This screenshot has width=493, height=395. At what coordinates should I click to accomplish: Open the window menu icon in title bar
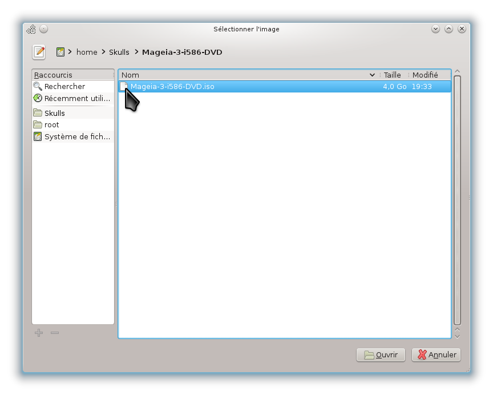(31, 29)
